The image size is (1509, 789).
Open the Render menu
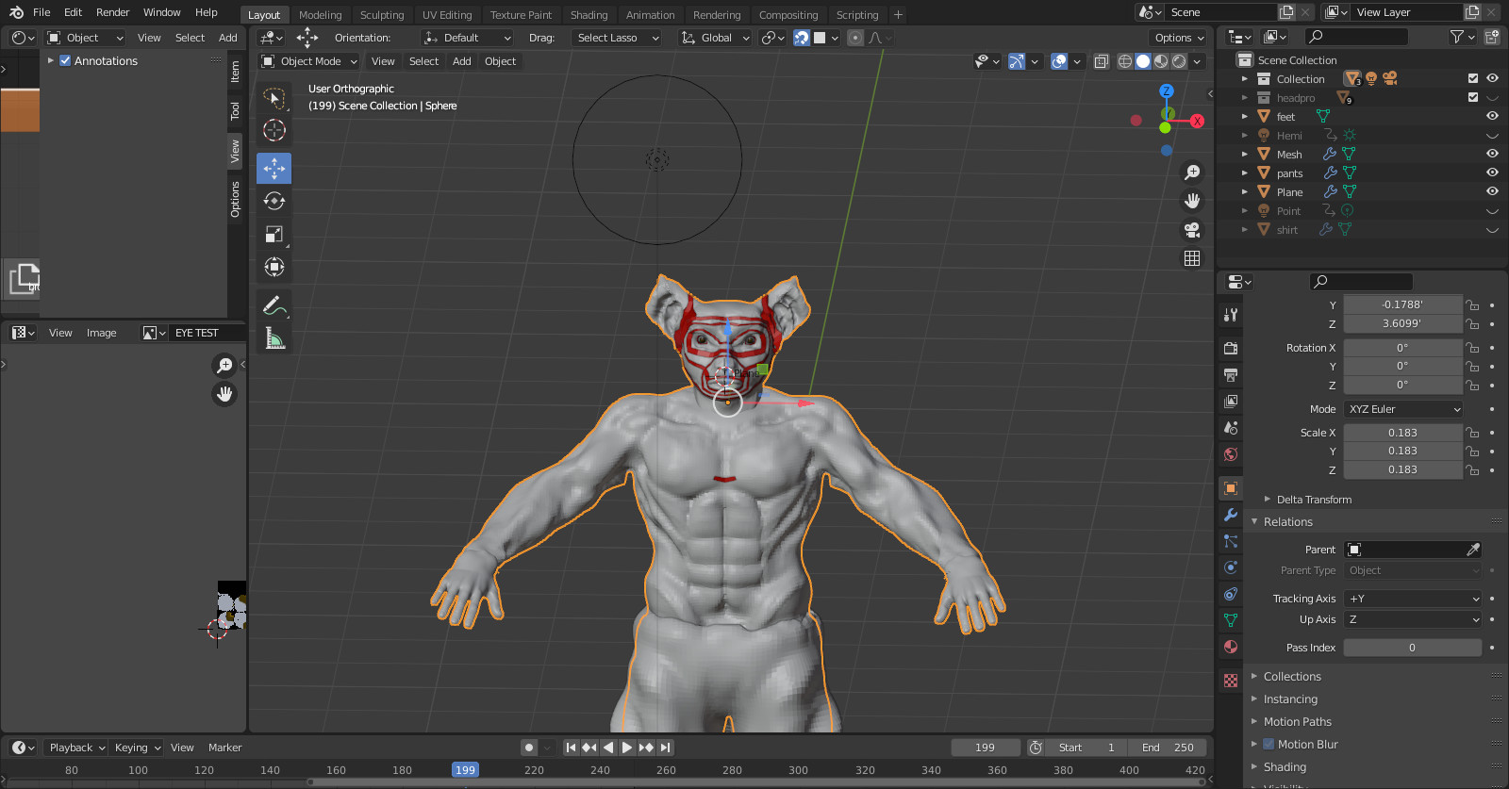112,12
